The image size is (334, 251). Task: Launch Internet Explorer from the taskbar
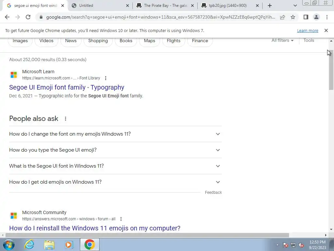[29, 244]
